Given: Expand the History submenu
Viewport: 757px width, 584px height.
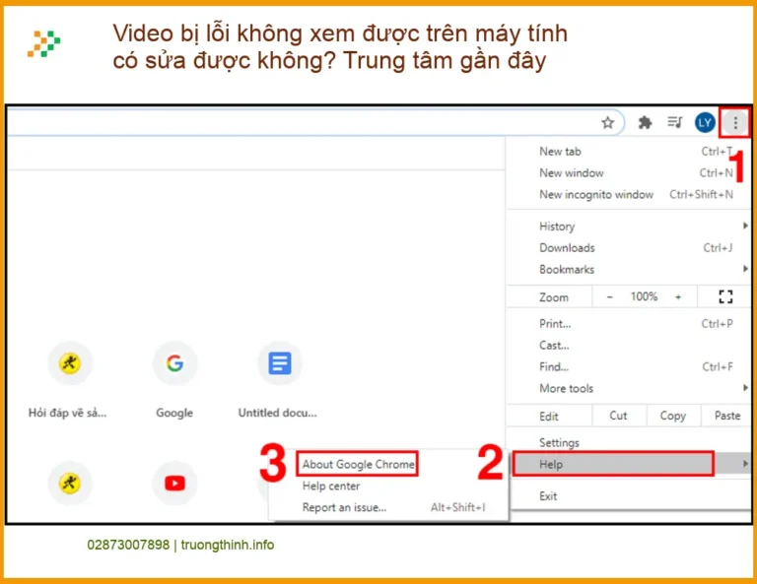Looking at the screenshot, I should pyautogui.click(x=629, y=227).
